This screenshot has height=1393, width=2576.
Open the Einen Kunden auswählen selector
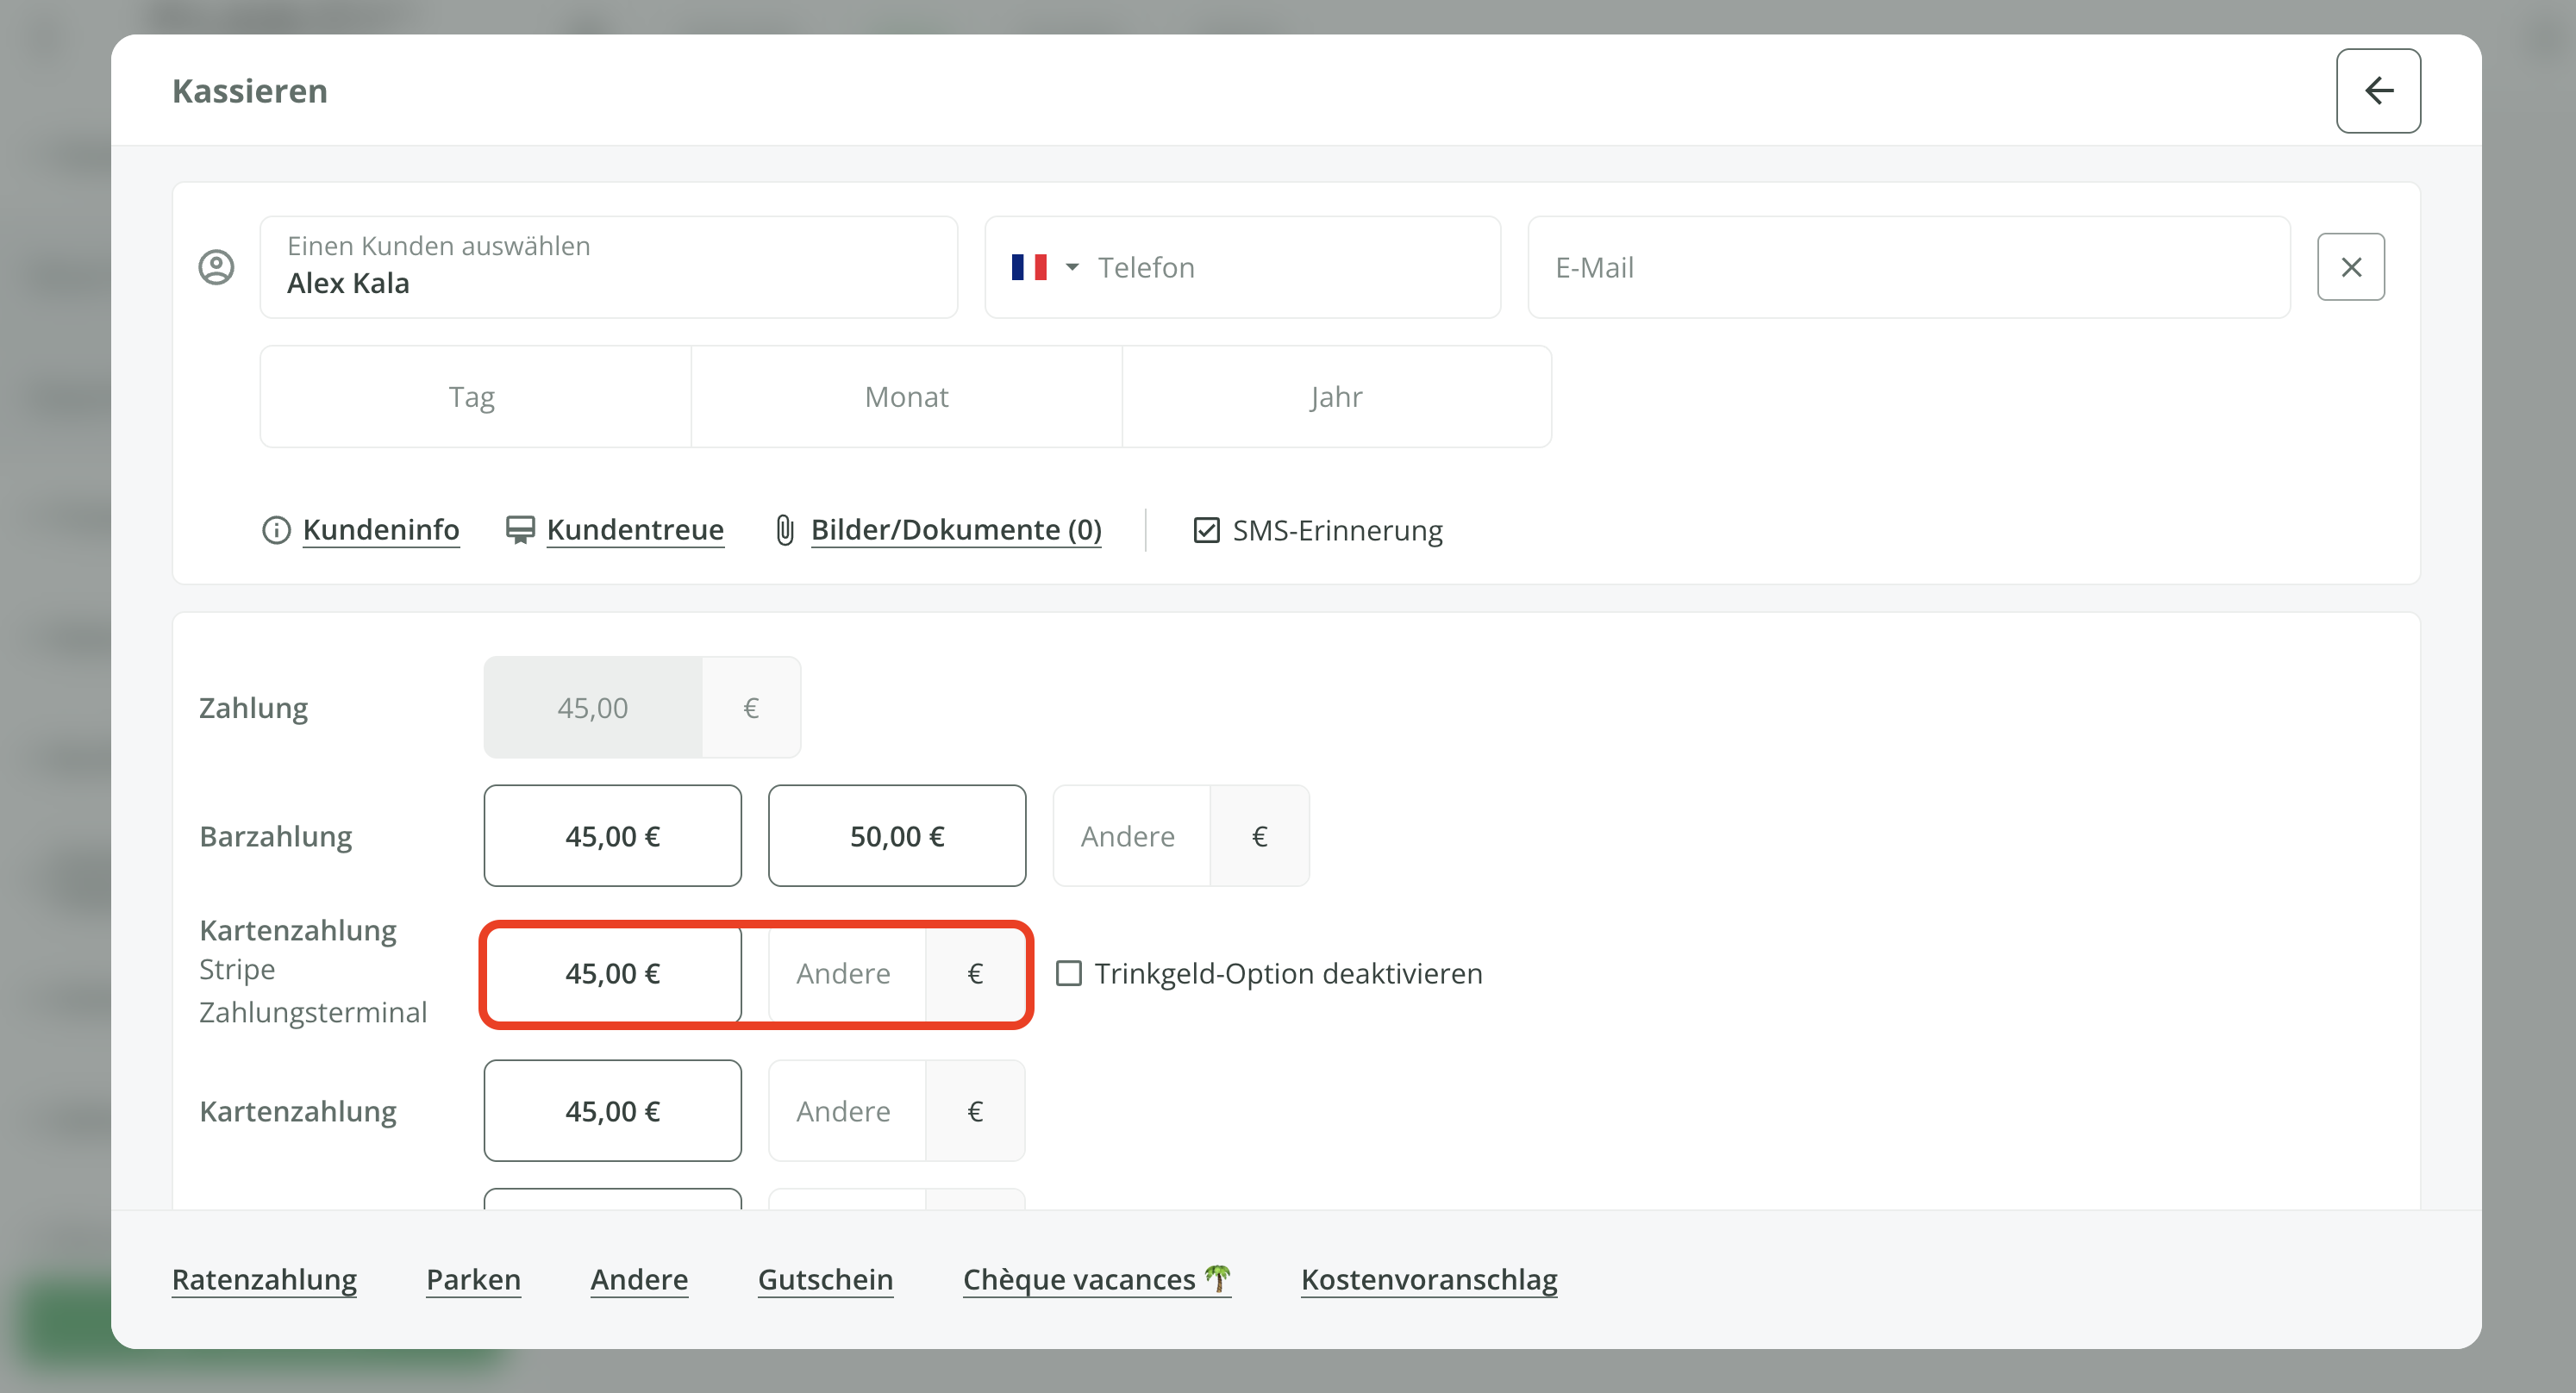(x=608, y=267)
